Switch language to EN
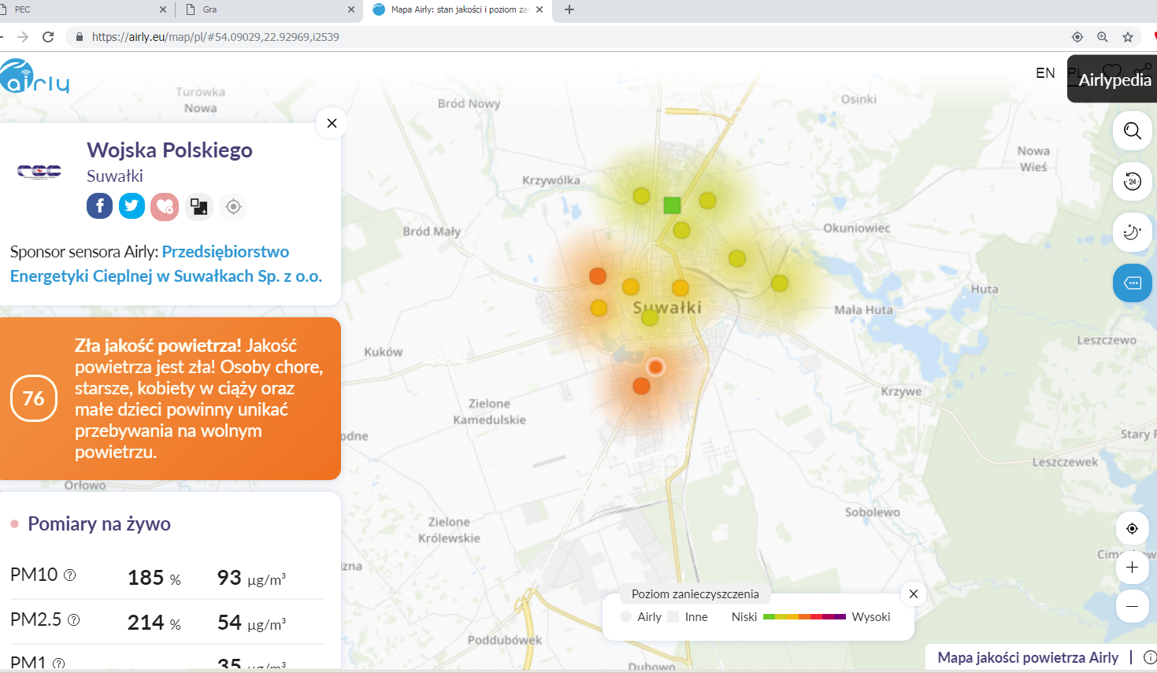The width and height of the screenshot is (1157, 673). [x=1045, y=73]
